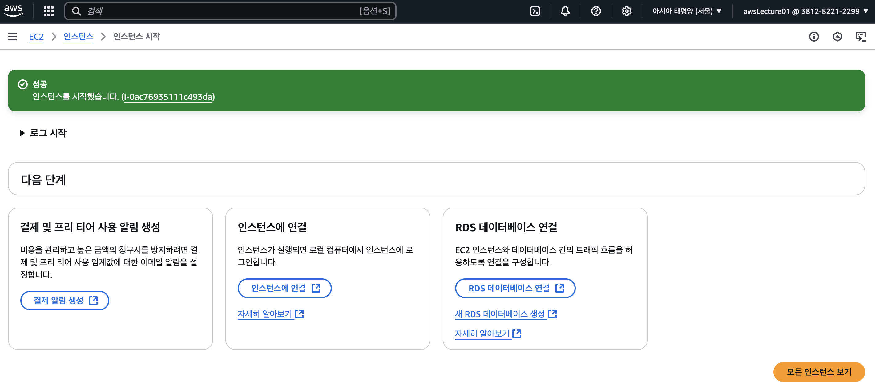Image resolution: width=875 pixels, height=388 pixels.
Task: Open 자세히 알아보기 under 인스턴스에 연결 card
Action: 271,314
